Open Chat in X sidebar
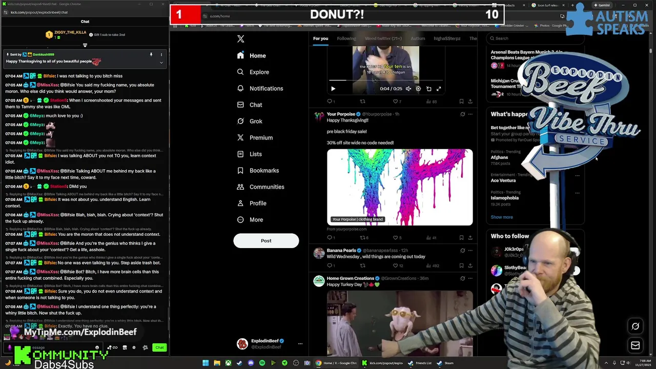 [250, 105]
